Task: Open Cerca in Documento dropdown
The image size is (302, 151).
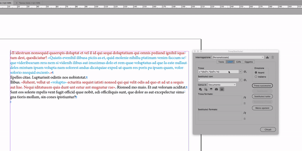Action: click(x=222, y=85)
